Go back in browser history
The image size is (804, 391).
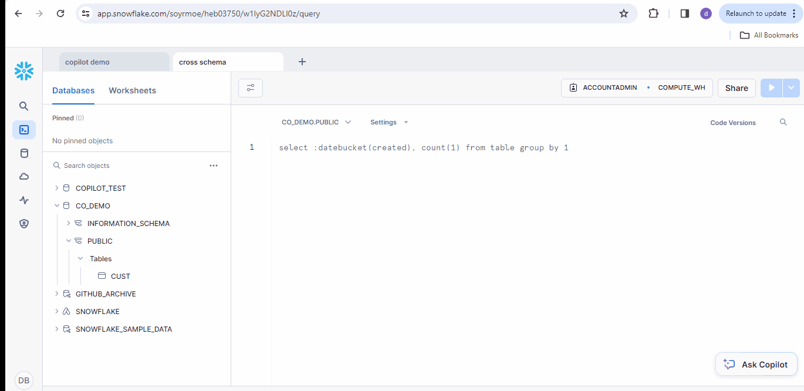(18, 14)
